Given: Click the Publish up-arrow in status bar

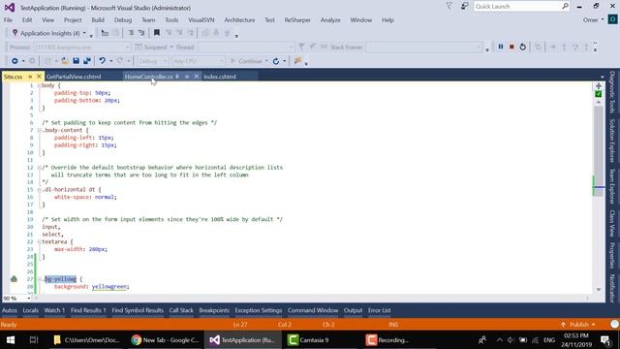Looking at the screenshot, I should click(563, 325).
